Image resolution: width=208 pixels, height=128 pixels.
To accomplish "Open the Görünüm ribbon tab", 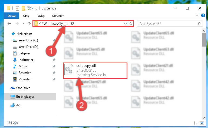I will click(58, 16).
